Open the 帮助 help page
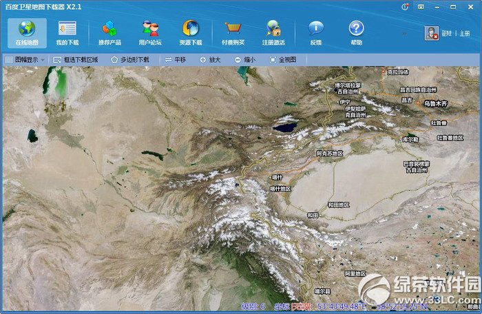482x314 pixels. (356, 33)
